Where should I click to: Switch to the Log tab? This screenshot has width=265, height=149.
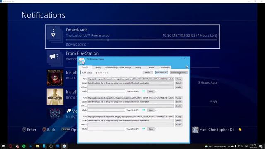click(x=85, y=67)
